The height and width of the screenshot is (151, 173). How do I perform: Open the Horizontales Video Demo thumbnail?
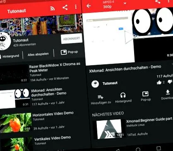pos(16,122)
